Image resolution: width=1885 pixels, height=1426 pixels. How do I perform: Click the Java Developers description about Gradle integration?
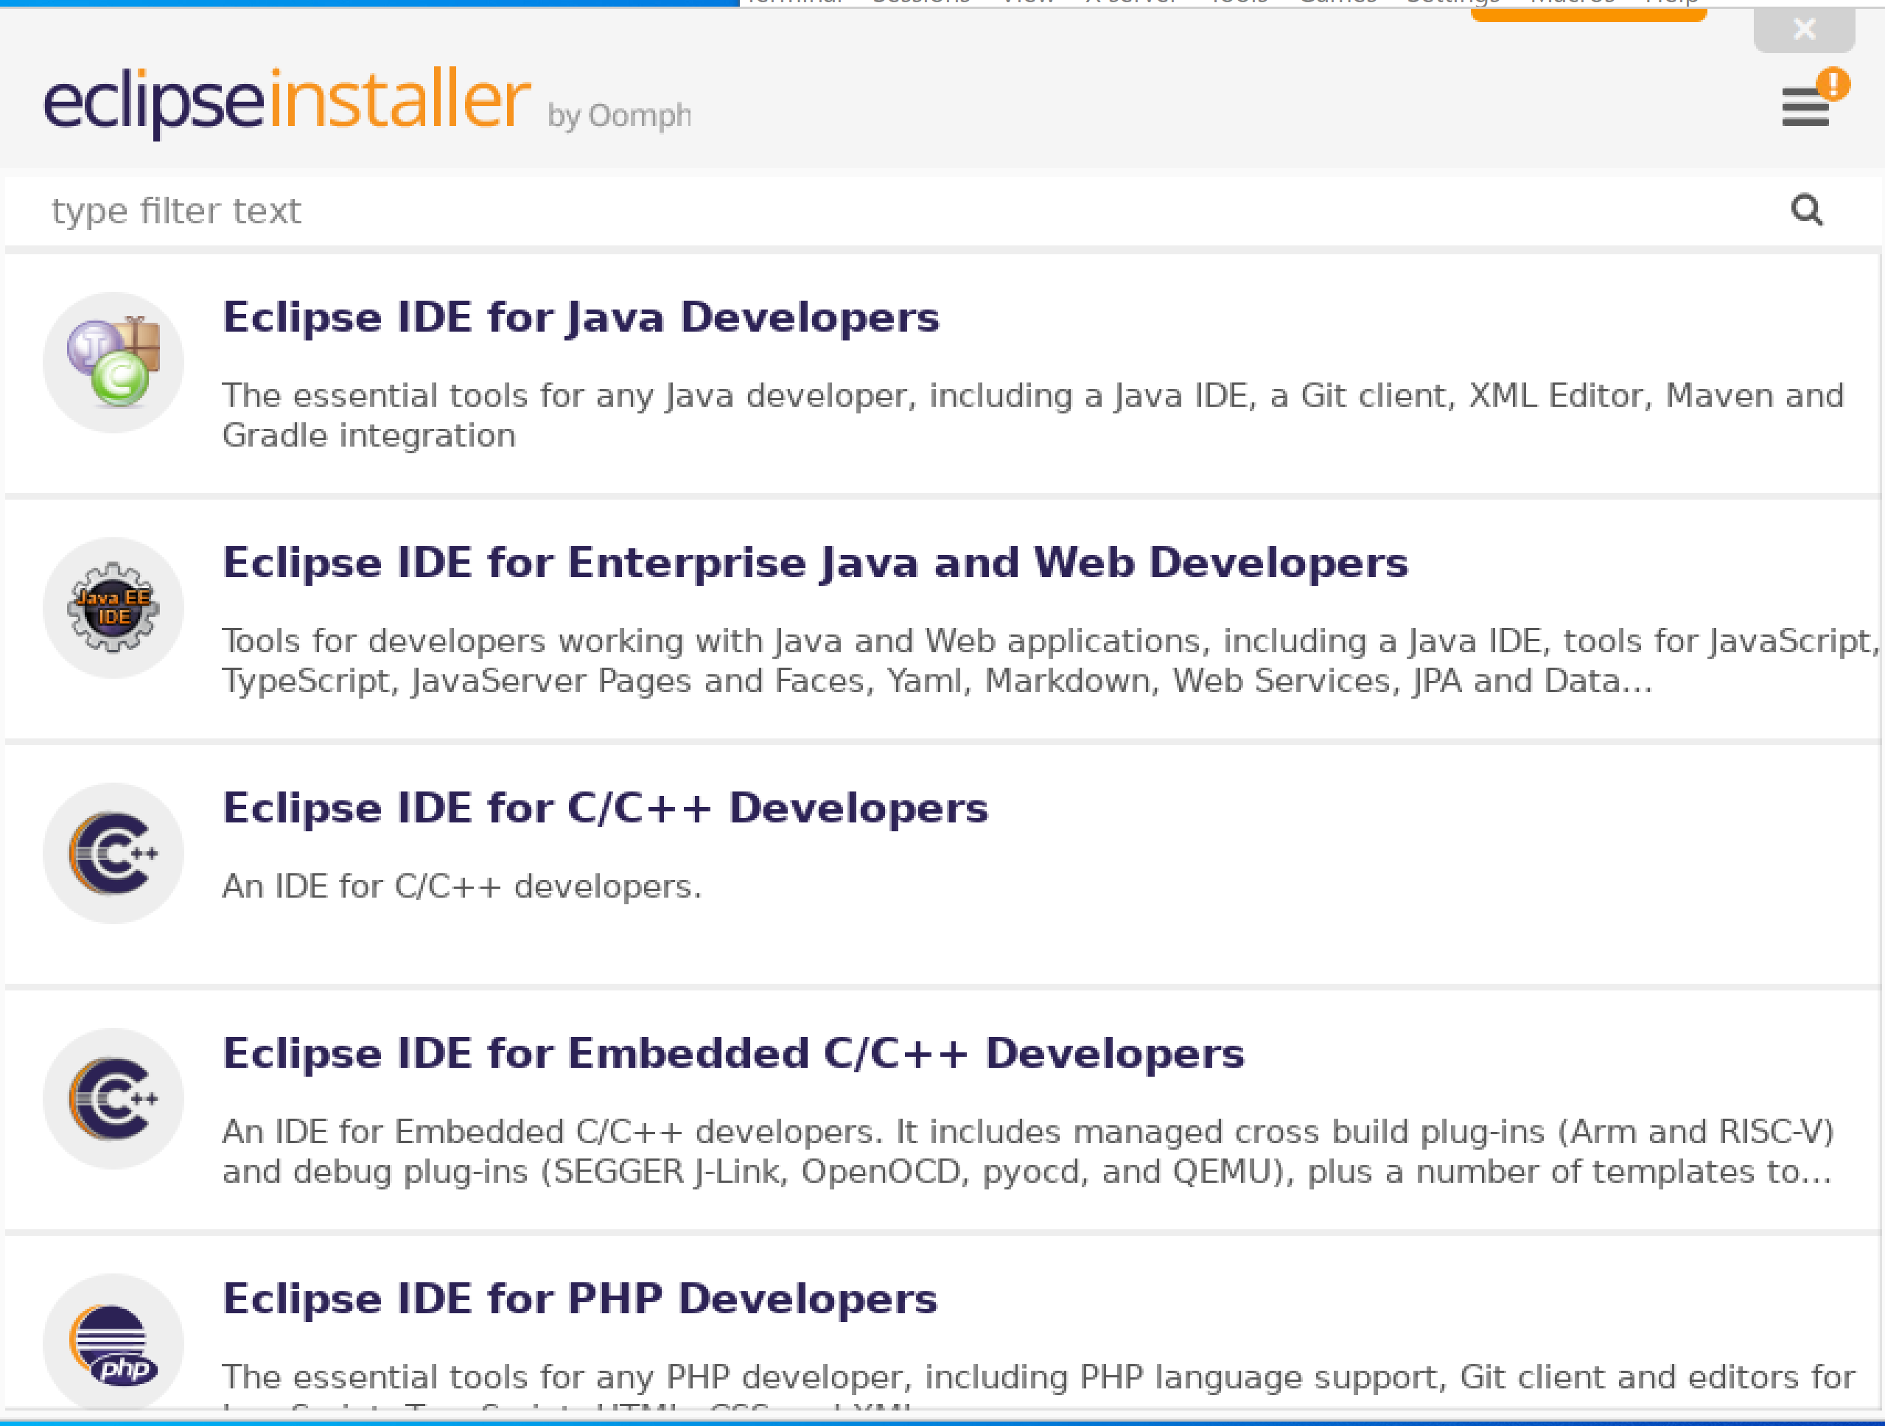1033,415
